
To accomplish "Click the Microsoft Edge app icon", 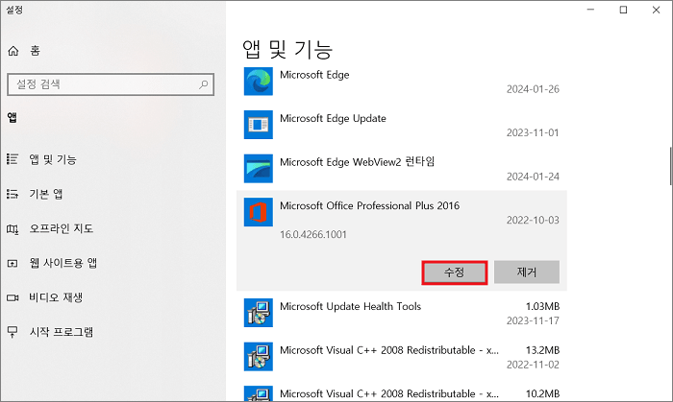I will pos(259,81).
